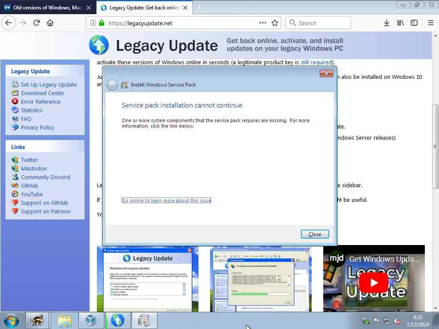Image resolution: width=439 pixels, height=329 pixels.
Task: Open the GitHub sidebar link
Action: tap(30, 186)
